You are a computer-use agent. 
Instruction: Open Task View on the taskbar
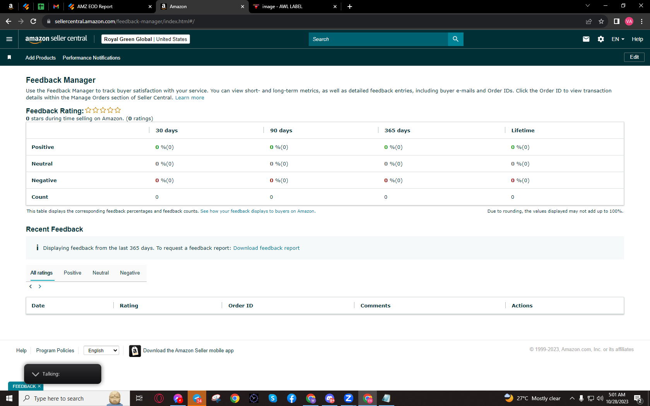point(139,398)
